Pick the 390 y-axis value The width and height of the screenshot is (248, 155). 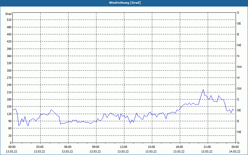(x=9, y=49)
